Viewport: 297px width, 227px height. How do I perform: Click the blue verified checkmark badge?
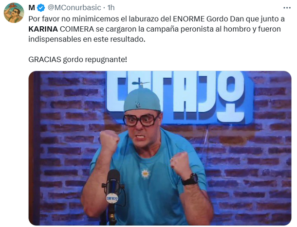tap(41, 8)
